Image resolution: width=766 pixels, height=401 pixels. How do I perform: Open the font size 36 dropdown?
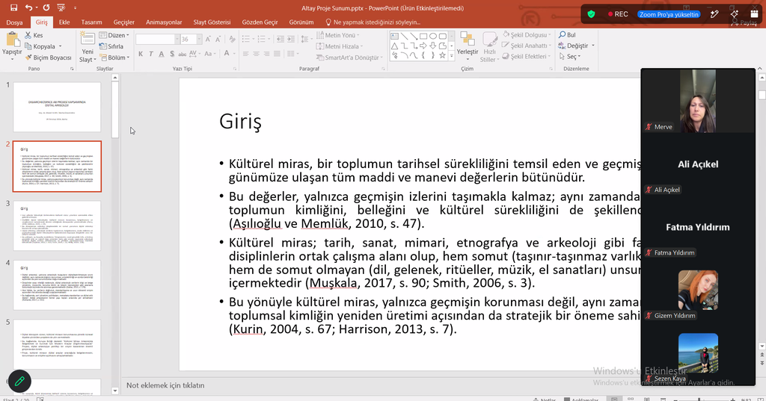point(199,39)
